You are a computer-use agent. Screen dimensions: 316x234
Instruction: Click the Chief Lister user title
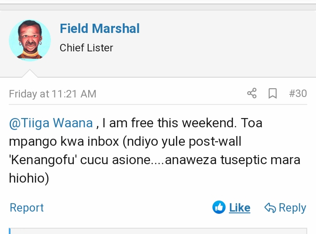coord(86,48)
